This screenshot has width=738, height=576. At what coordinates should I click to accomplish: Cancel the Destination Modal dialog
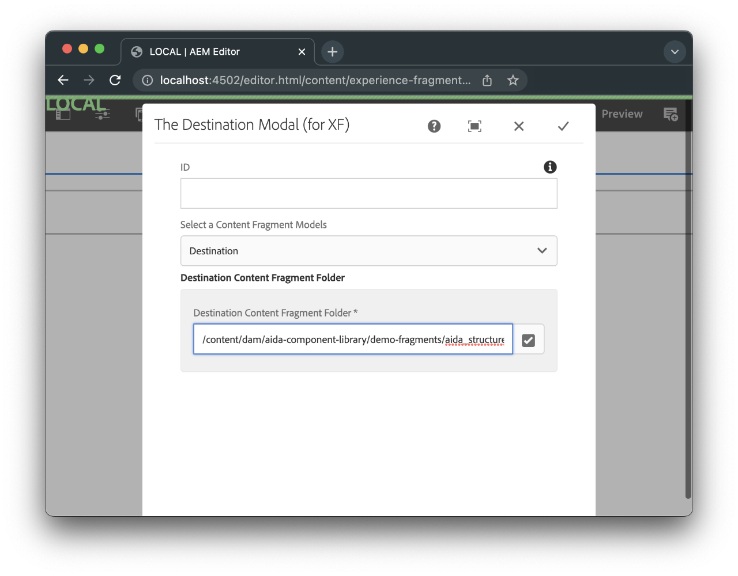tap(519, 126)
